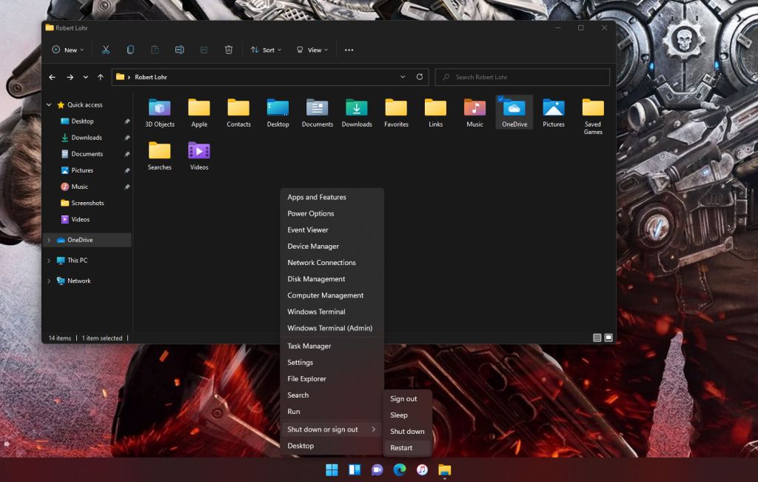758x482 pixels.
Task: Collapse the Quick access section
Action: tap(50, 105)
